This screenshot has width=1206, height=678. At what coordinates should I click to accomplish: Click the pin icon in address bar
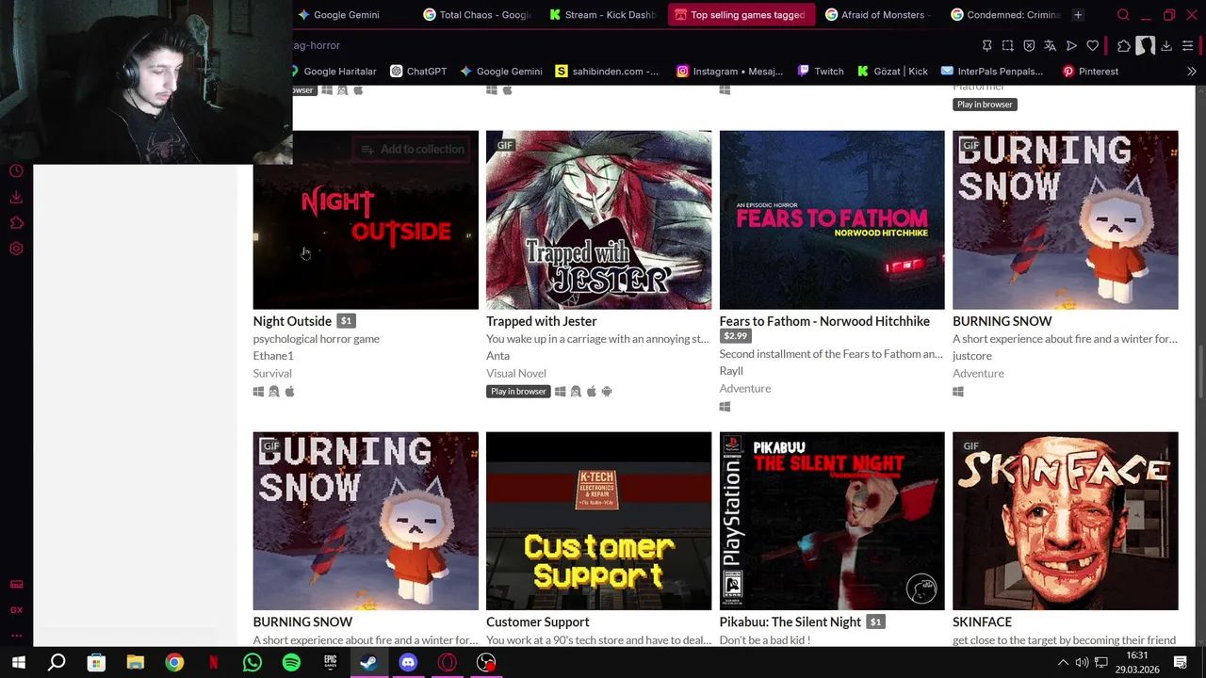tap(986, 45)
